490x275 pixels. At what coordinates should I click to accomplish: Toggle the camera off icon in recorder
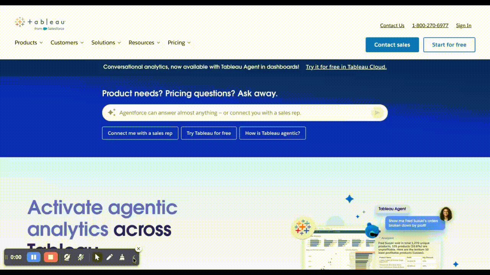(x=67, y=257)
